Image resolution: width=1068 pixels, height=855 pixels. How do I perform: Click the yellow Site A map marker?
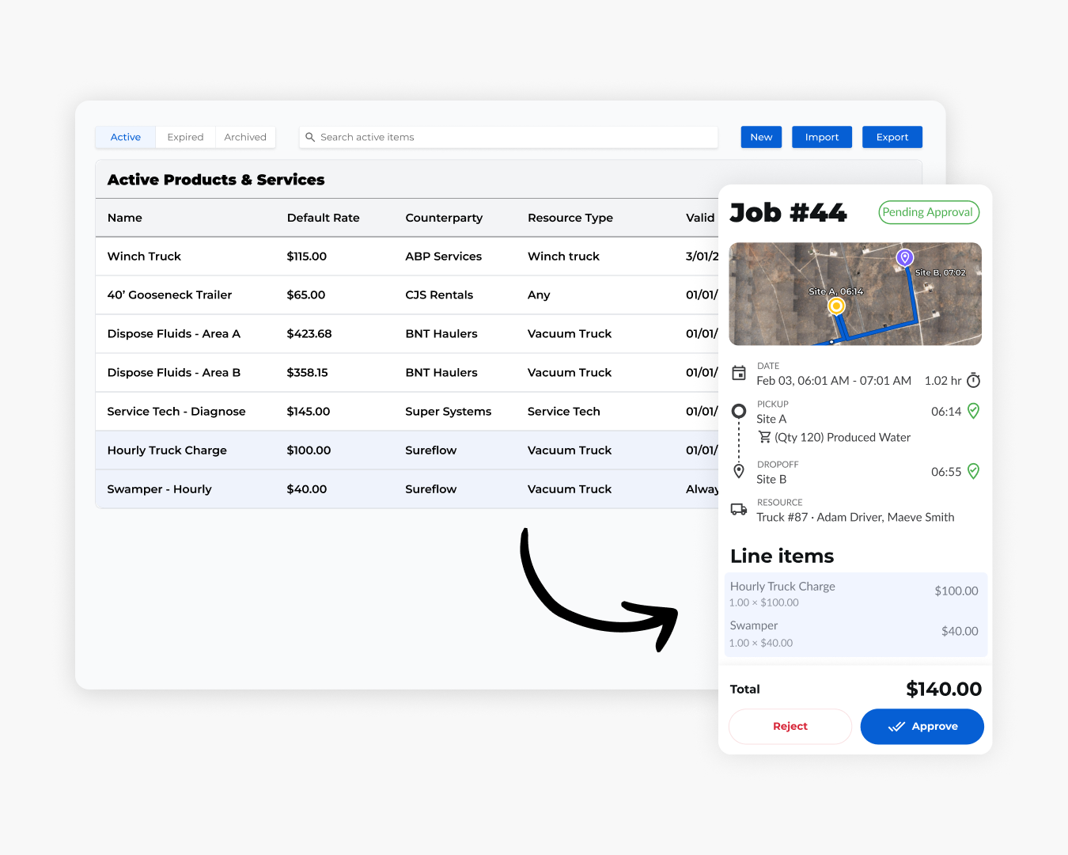click(836, 306)
